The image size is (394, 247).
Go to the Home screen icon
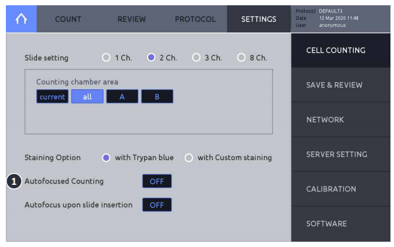(21, 19)
